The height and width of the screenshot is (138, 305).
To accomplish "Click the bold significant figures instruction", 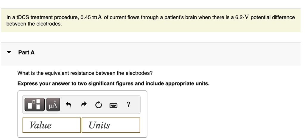I will 113,83.
